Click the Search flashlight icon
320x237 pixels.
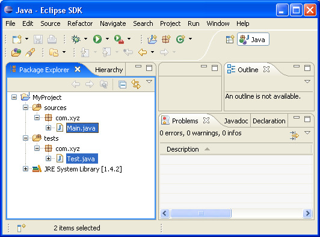coord(30,52)
